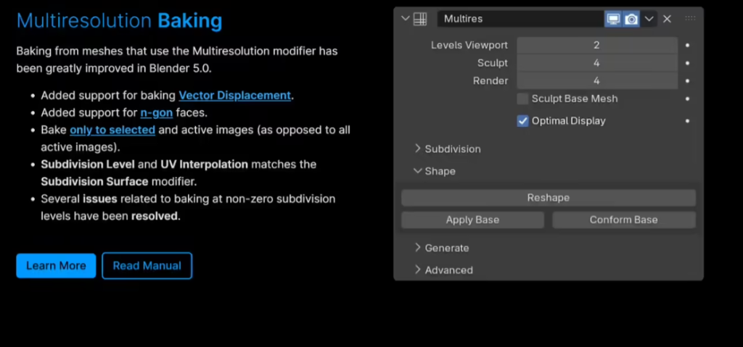Open the only to selected link
The image size is (743, 347).
[112, 130]
